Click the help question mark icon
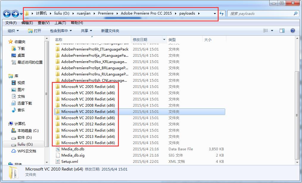The image size is (302, 183). click(292, 31)
